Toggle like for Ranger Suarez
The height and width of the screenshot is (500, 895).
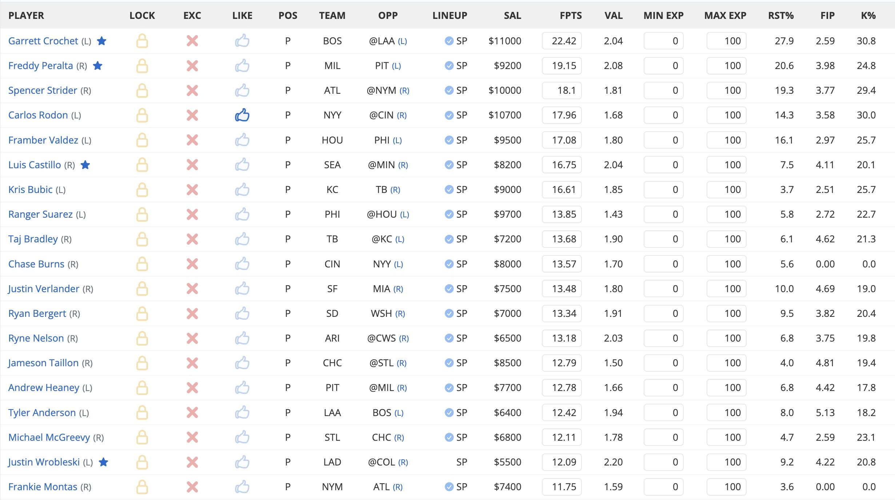point(242,214)
